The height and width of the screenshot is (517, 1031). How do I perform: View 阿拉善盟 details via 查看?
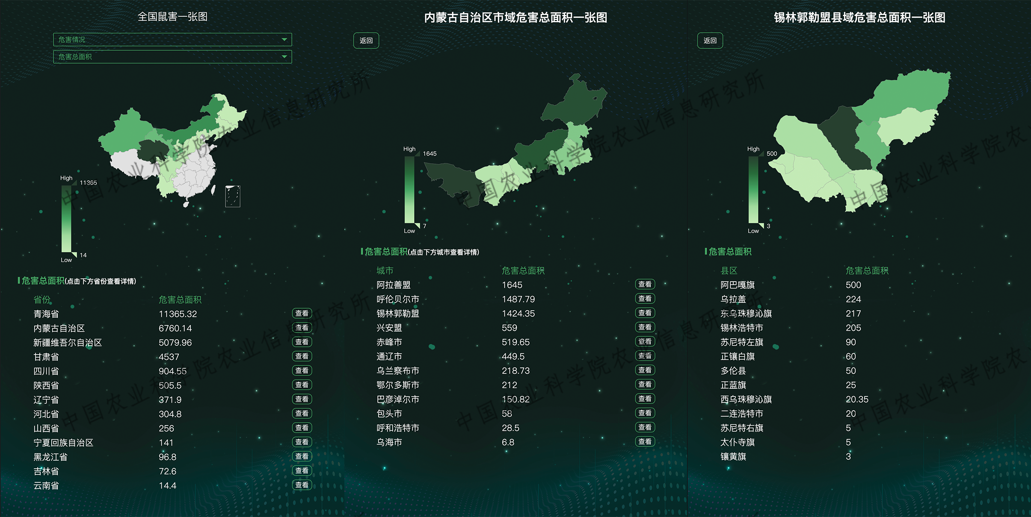point(645,284)
